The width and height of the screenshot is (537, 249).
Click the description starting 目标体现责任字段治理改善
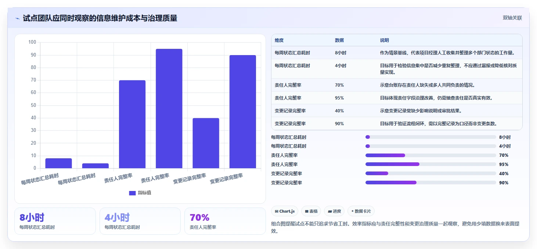click(436, 98)
